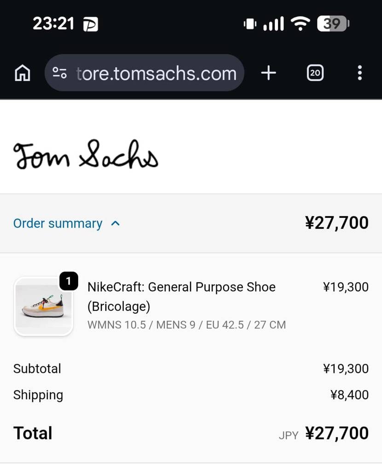
Task: Open the tab switcher showing 20 tabs
Action: pyautogui.click(x=315, y=73)
